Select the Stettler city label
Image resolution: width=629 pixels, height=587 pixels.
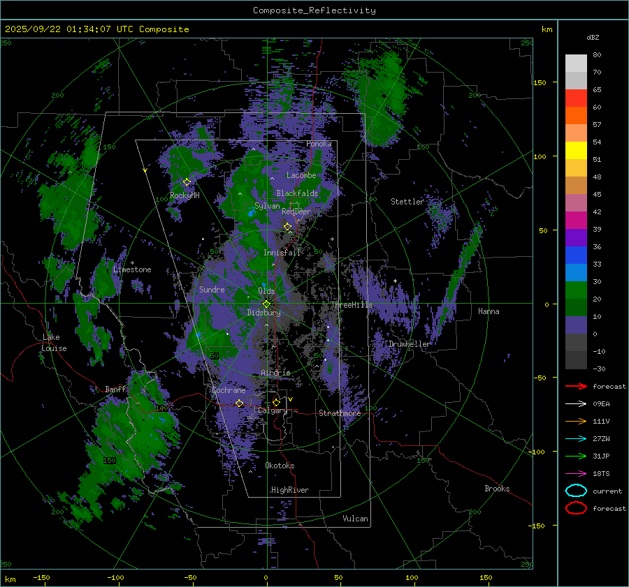[x=407, y=202]
